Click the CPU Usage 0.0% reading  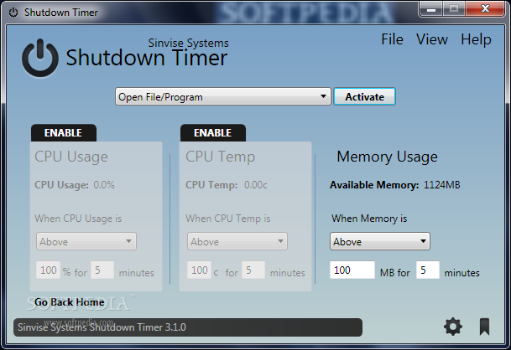coord(104,185)
